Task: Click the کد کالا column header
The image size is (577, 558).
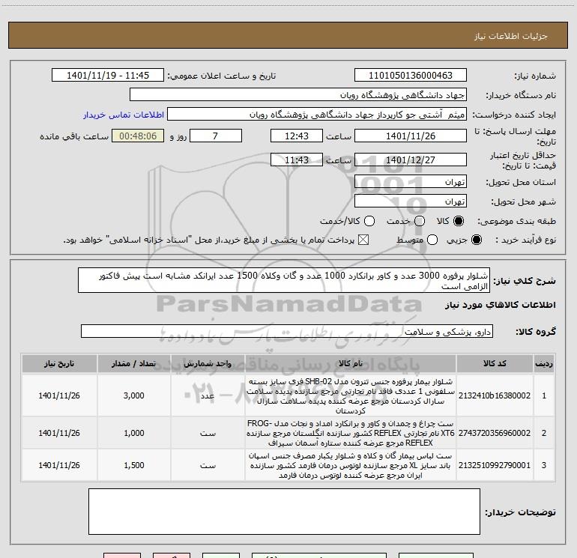Action: click(495, 363)
